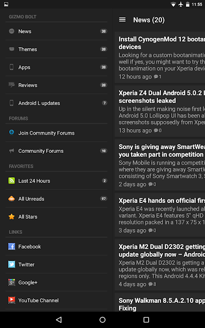The height and width of the screenshot is (328, 205).
Task: Tap the 20 unread badge next to News
Action: tap(104, 31)
